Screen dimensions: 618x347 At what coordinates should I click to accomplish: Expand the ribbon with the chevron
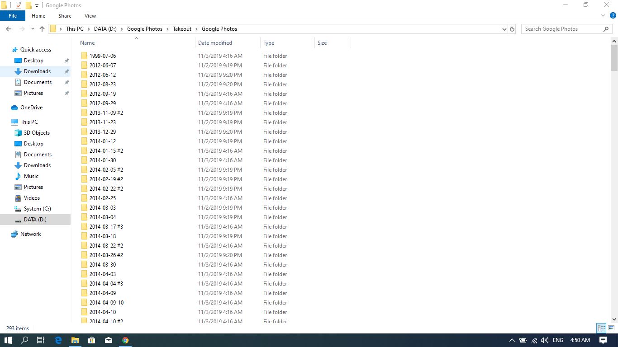(603, 16)
